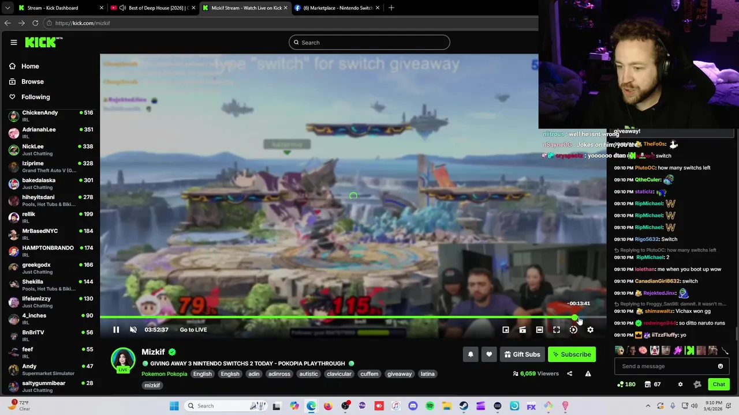Open channel points showing 180

(x=626, y=384)
